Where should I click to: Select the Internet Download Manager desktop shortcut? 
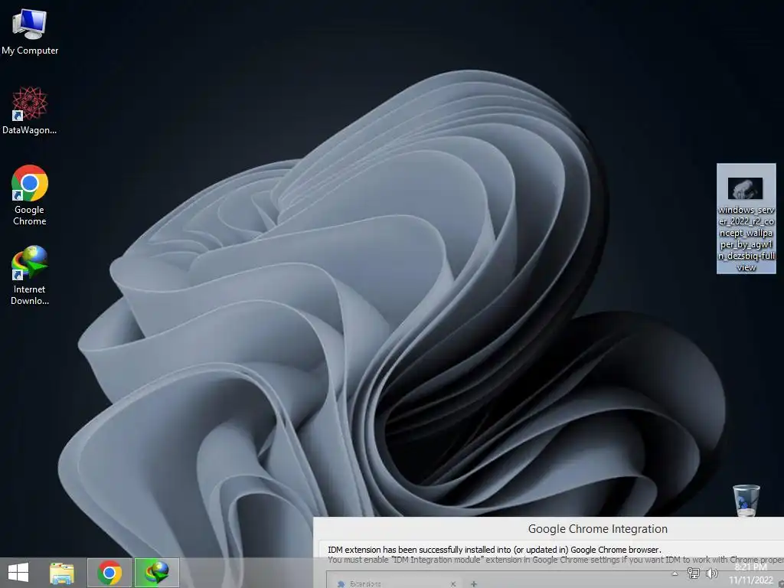coord(30,275)
